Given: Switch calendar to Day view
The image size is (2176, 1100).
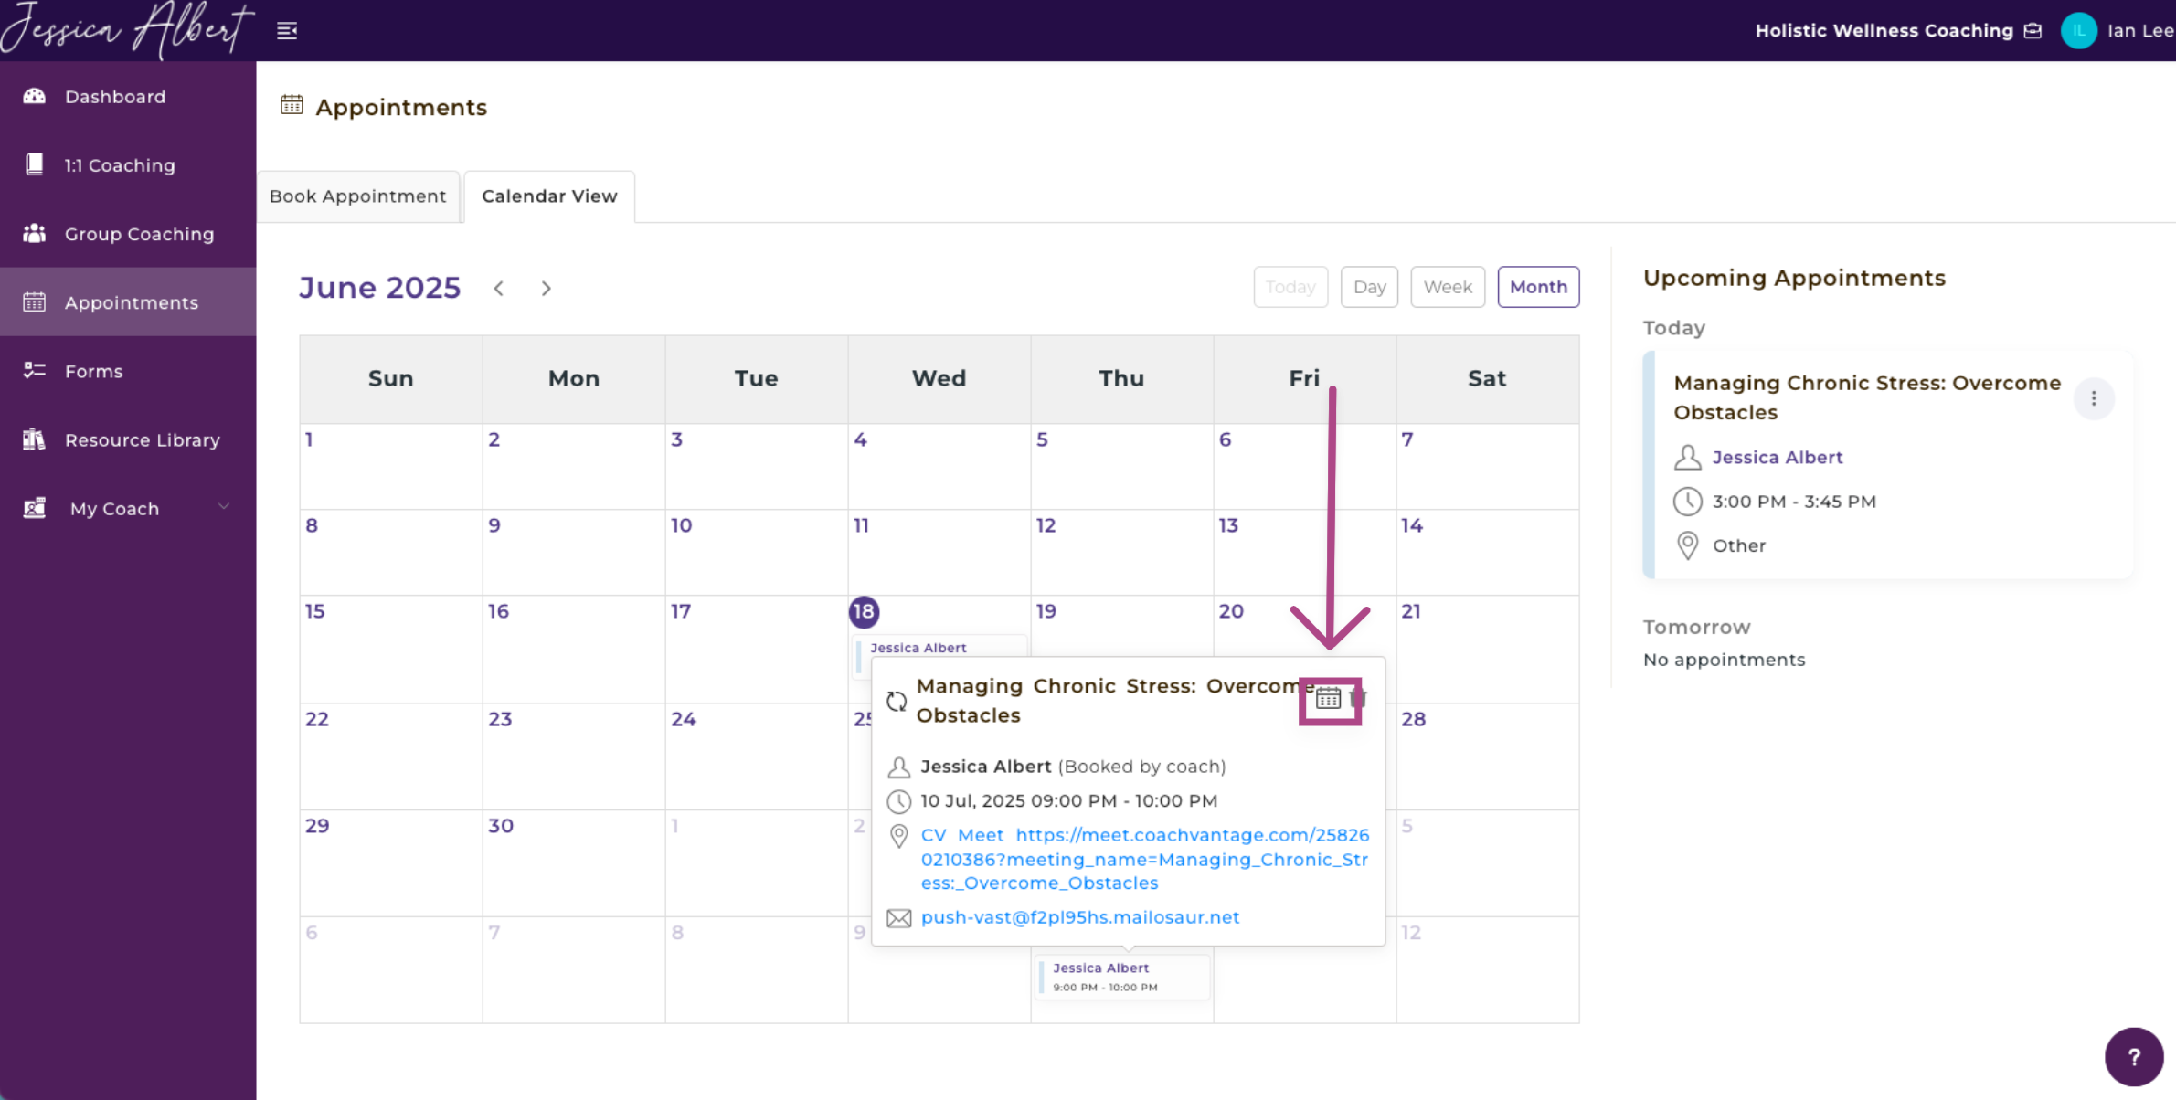Looking at the screenshot, I should (x=1369, y=287).
